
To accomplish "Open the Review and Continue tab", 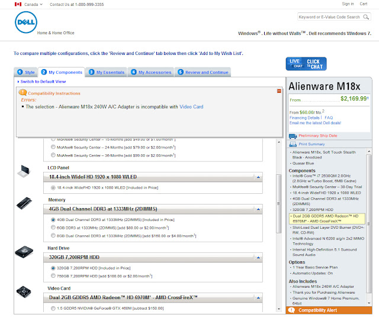I will coord(203,72).
